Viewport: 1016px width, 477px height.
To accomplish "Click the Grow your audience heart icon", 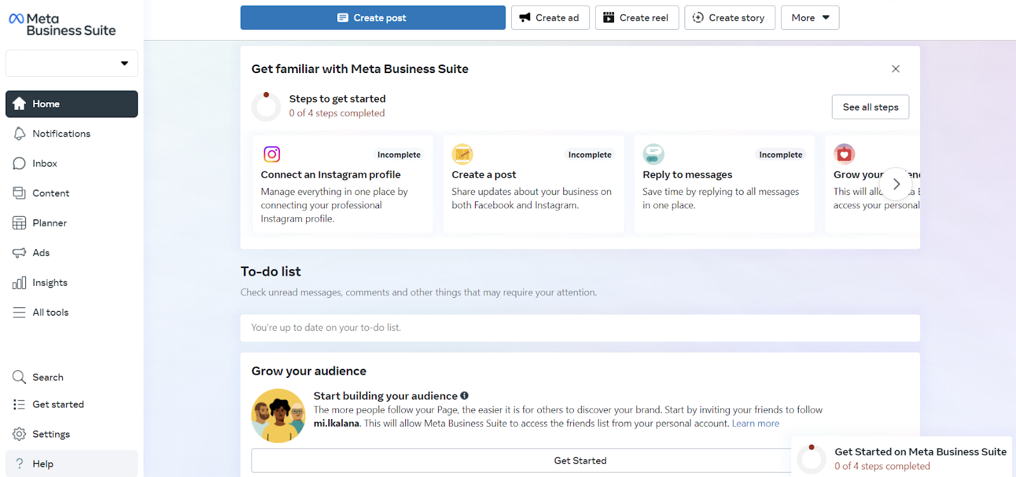I will (844, 154).
